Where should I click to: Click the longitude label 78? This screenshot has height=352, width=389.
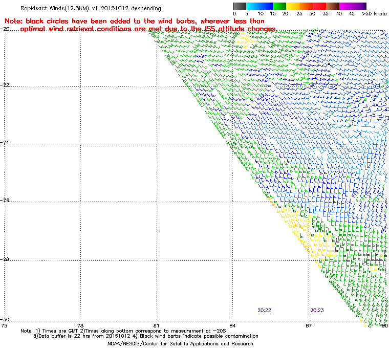coord(80,325)
